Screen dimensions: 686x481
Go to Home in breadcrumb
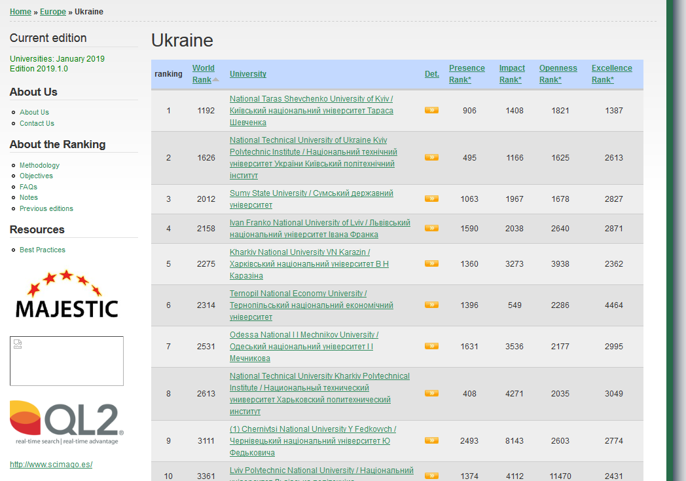tap(20, 12)
